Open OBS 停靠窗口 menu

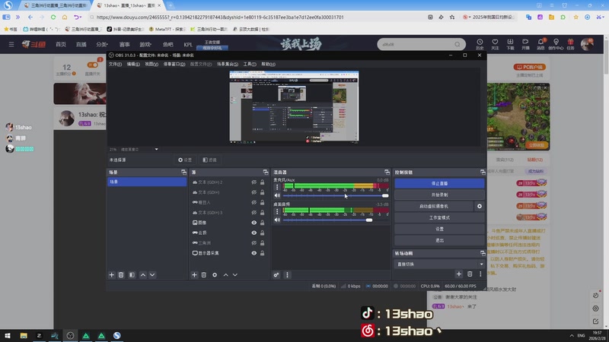174,64
